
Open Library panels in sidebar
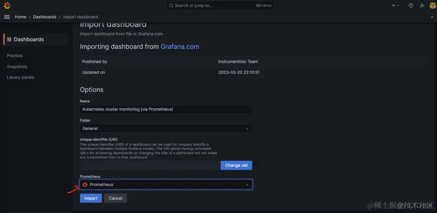21,77
